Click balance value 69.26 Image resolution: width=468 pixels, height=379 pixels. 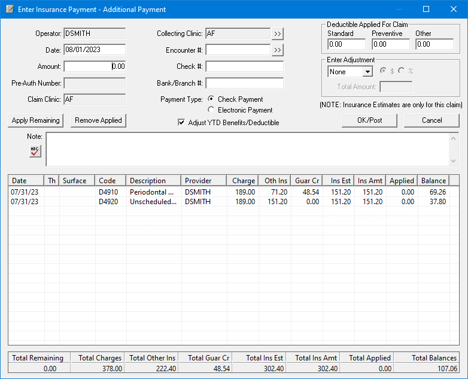[437, 192]
